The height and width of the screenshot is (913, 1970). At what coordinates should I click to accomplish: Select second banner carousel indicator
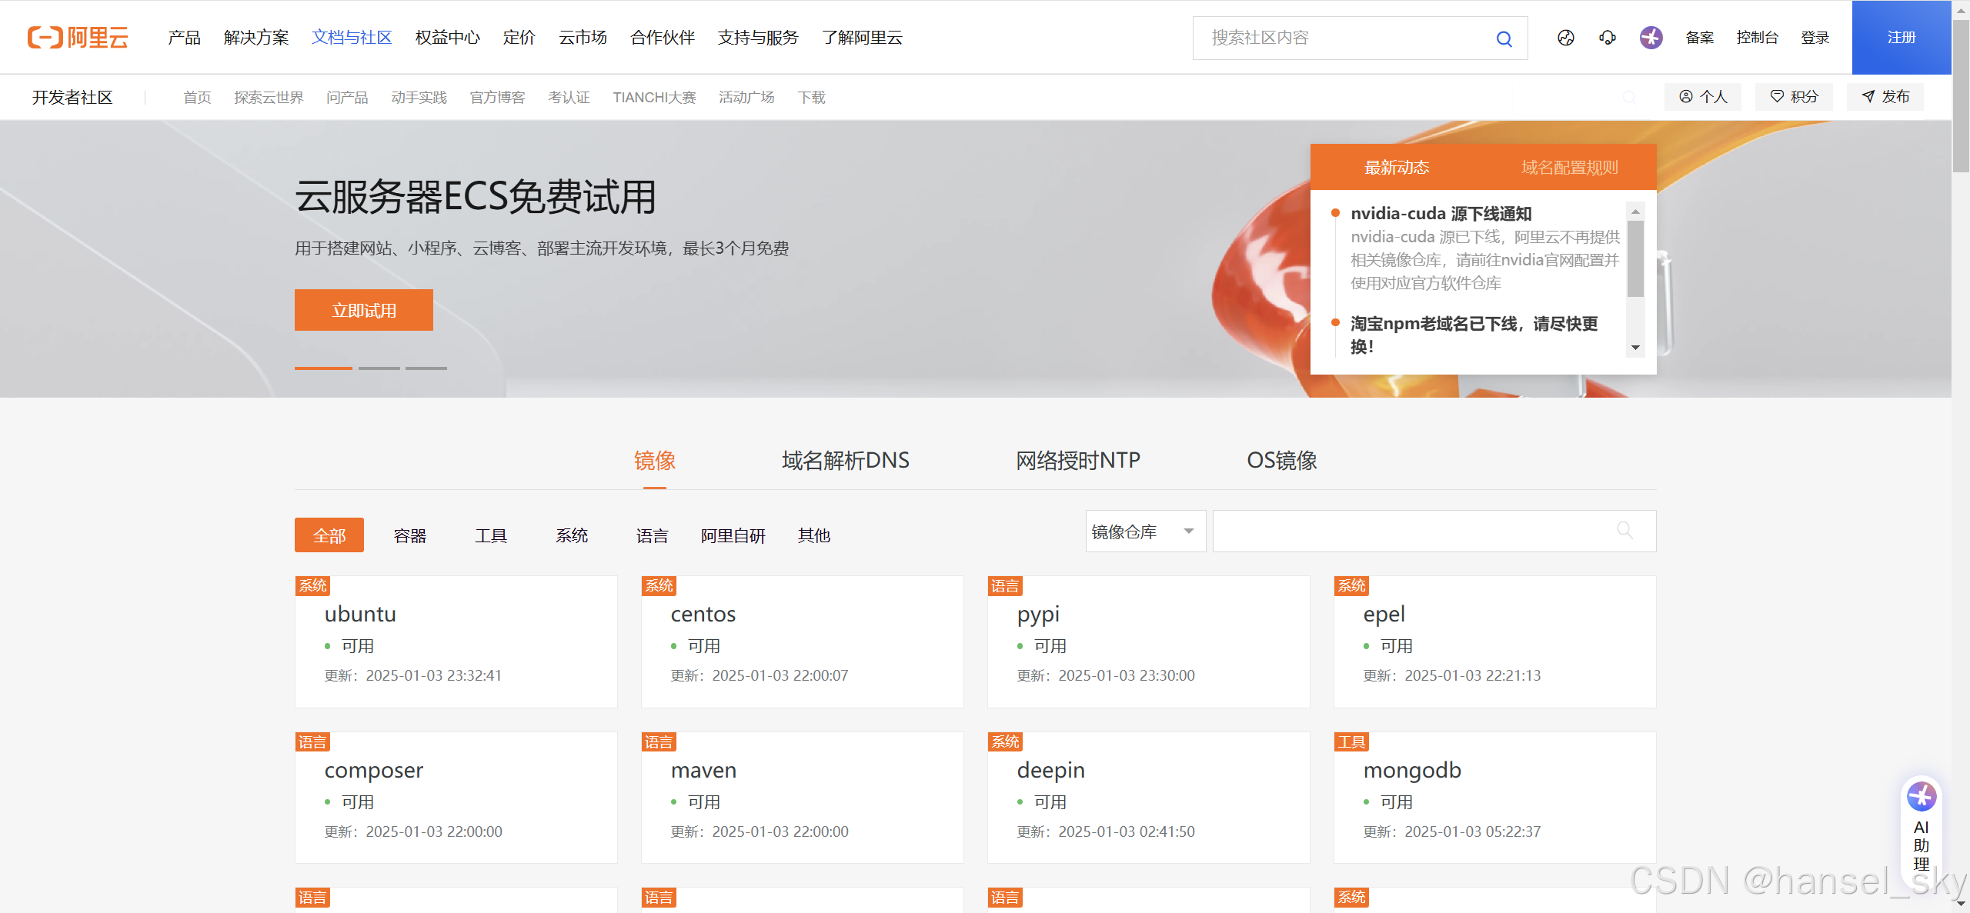(379, 368)
